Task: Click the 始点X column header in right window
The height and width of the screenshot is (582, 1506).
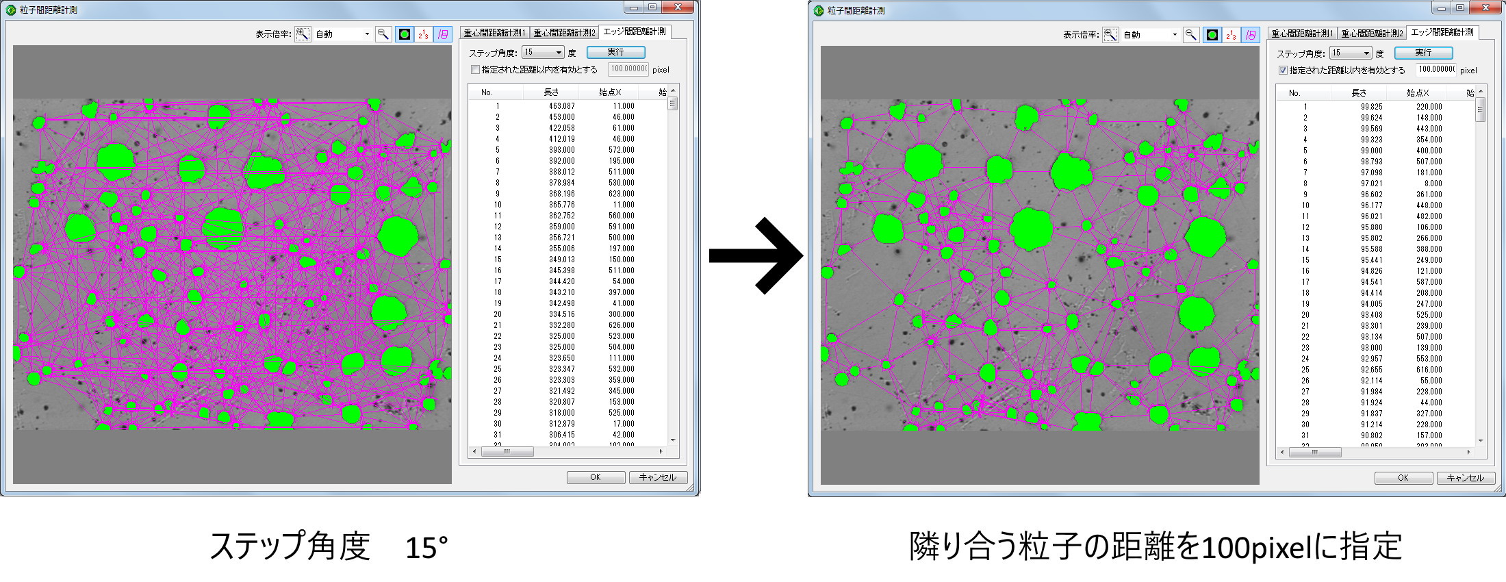Action: (1417, 93)
